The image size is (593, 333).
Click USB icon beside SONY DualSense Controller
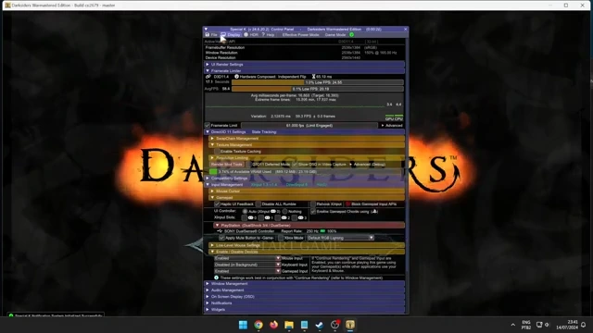(x=220, y=231)
